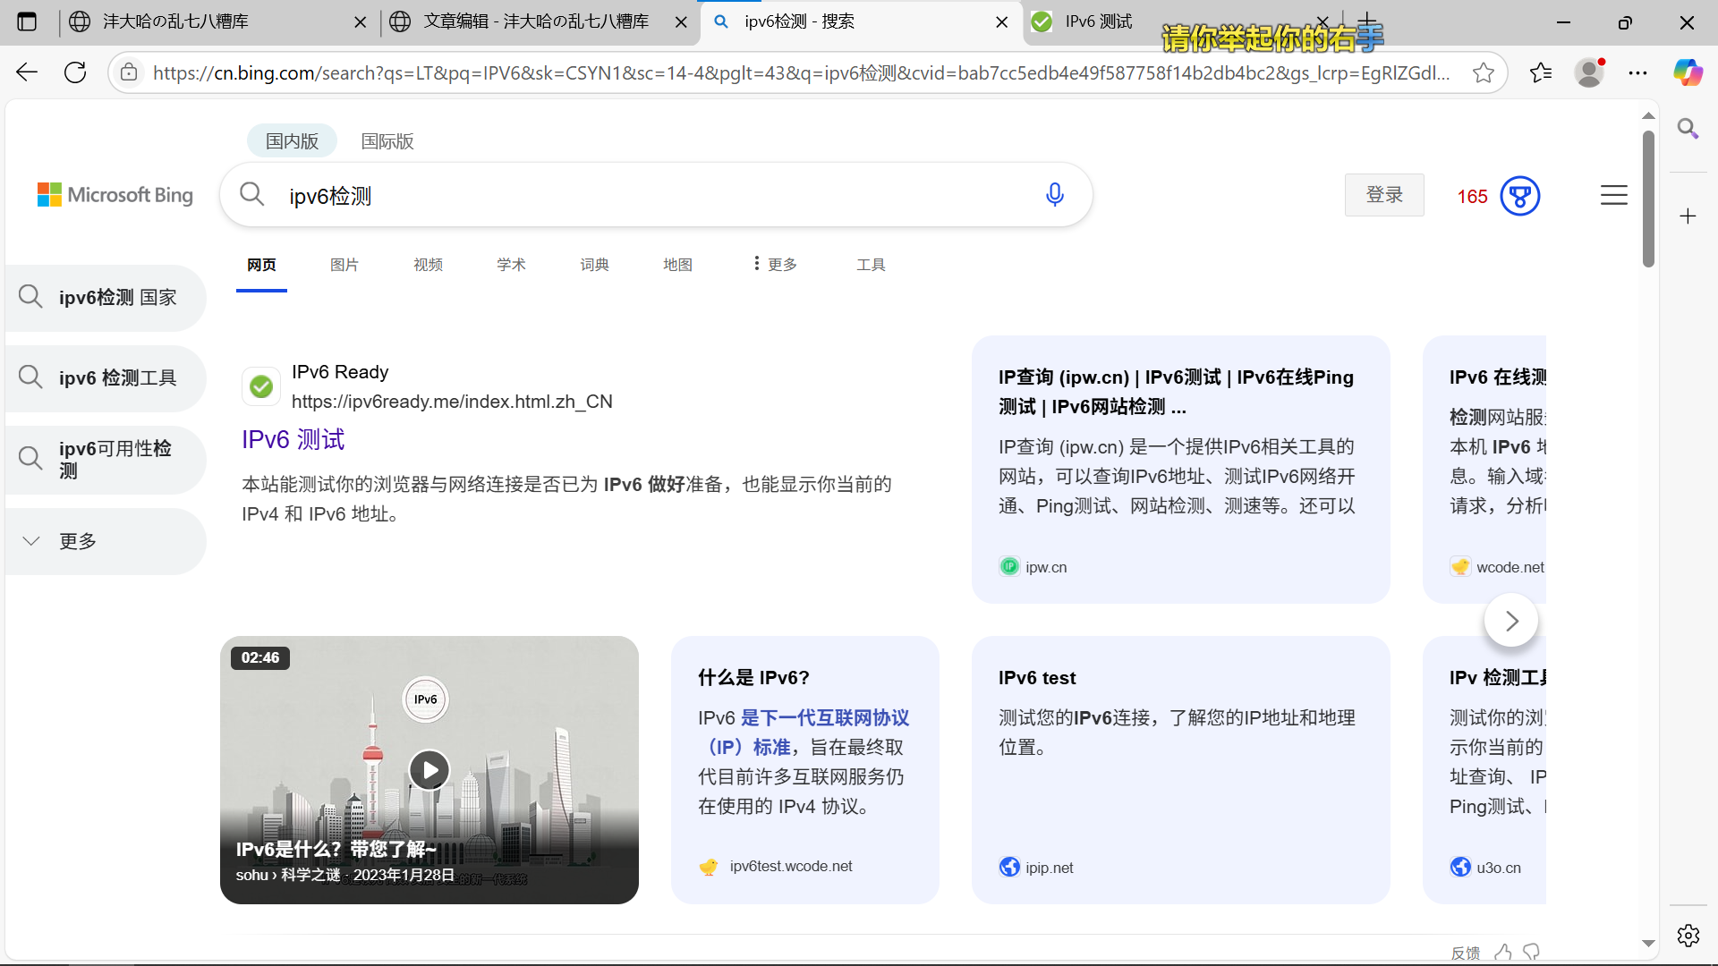Viewport: 1718px width, 966px height.
Task: Expand 更多 related searches
Action: pyautogui.click(x=106, y=541)
